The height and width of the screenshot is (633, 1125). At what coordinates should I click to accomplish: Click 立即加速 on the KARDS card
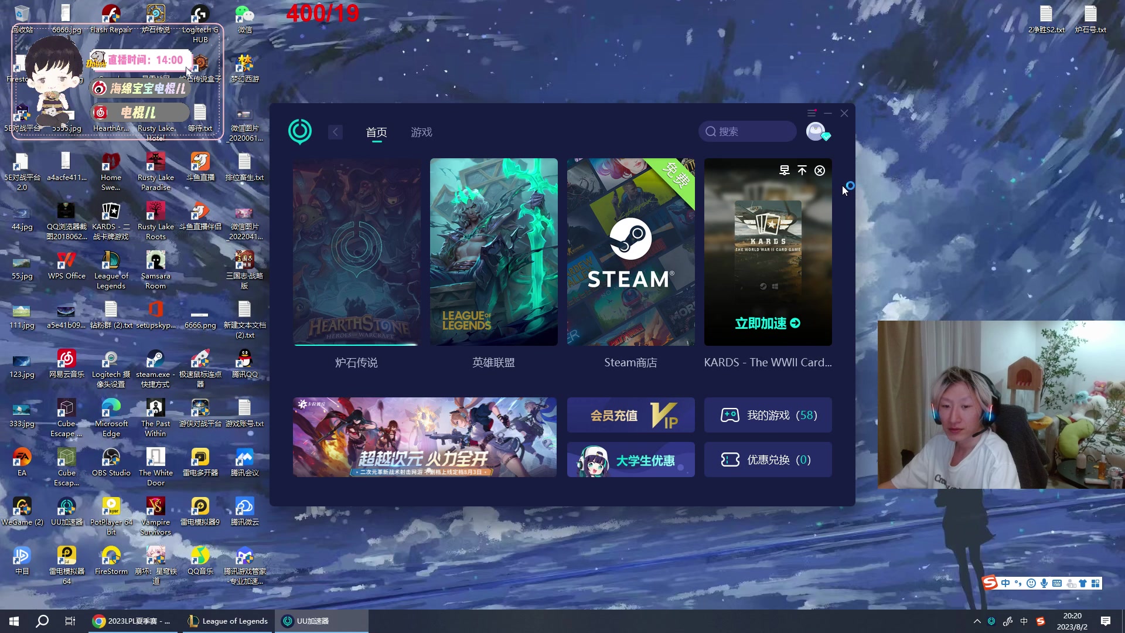click(x=768, y=323)
